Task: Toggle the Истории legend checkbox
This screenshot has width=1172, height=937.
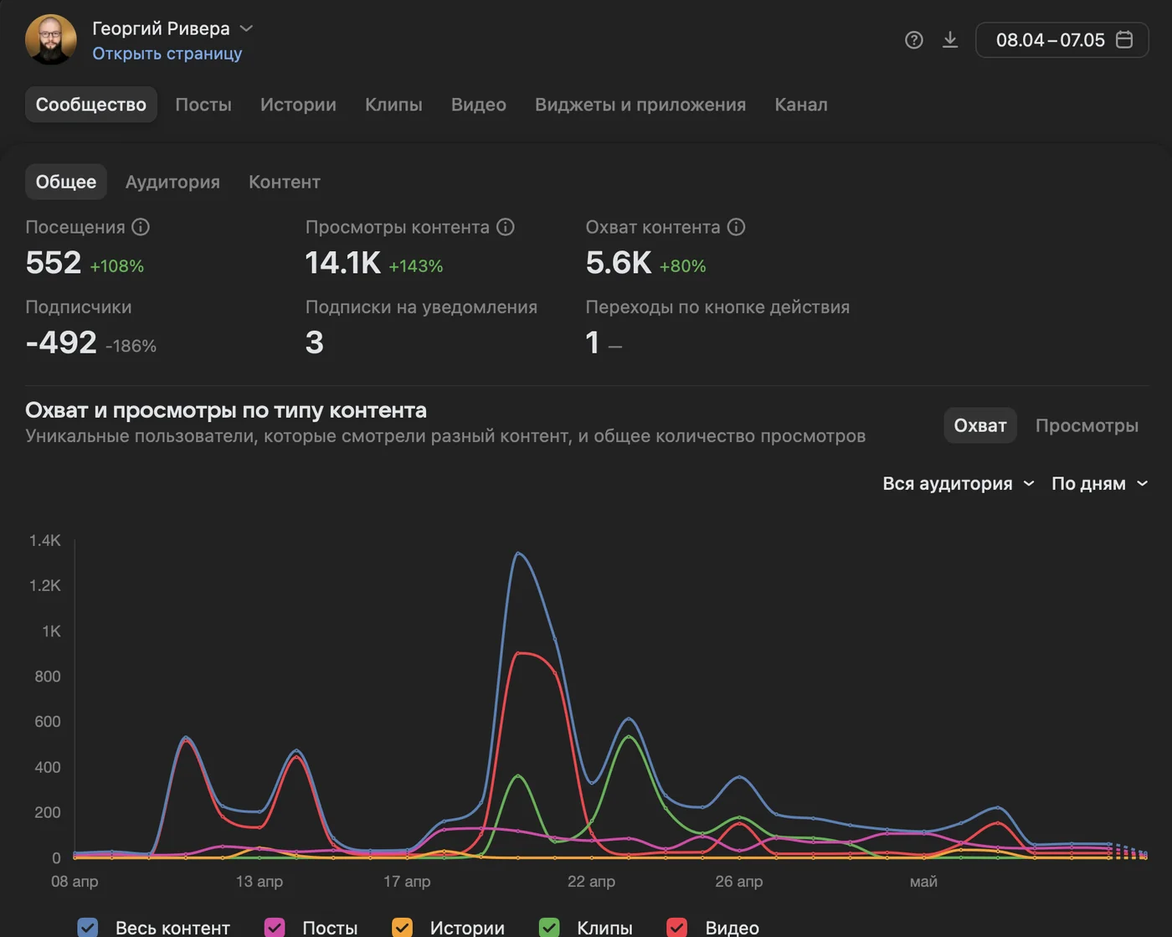Action: (x=403, y=928)
